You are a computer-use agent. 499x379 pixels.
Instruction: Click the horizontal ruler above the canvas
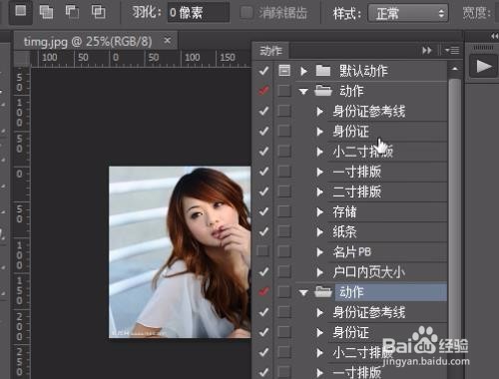(141, 59)
